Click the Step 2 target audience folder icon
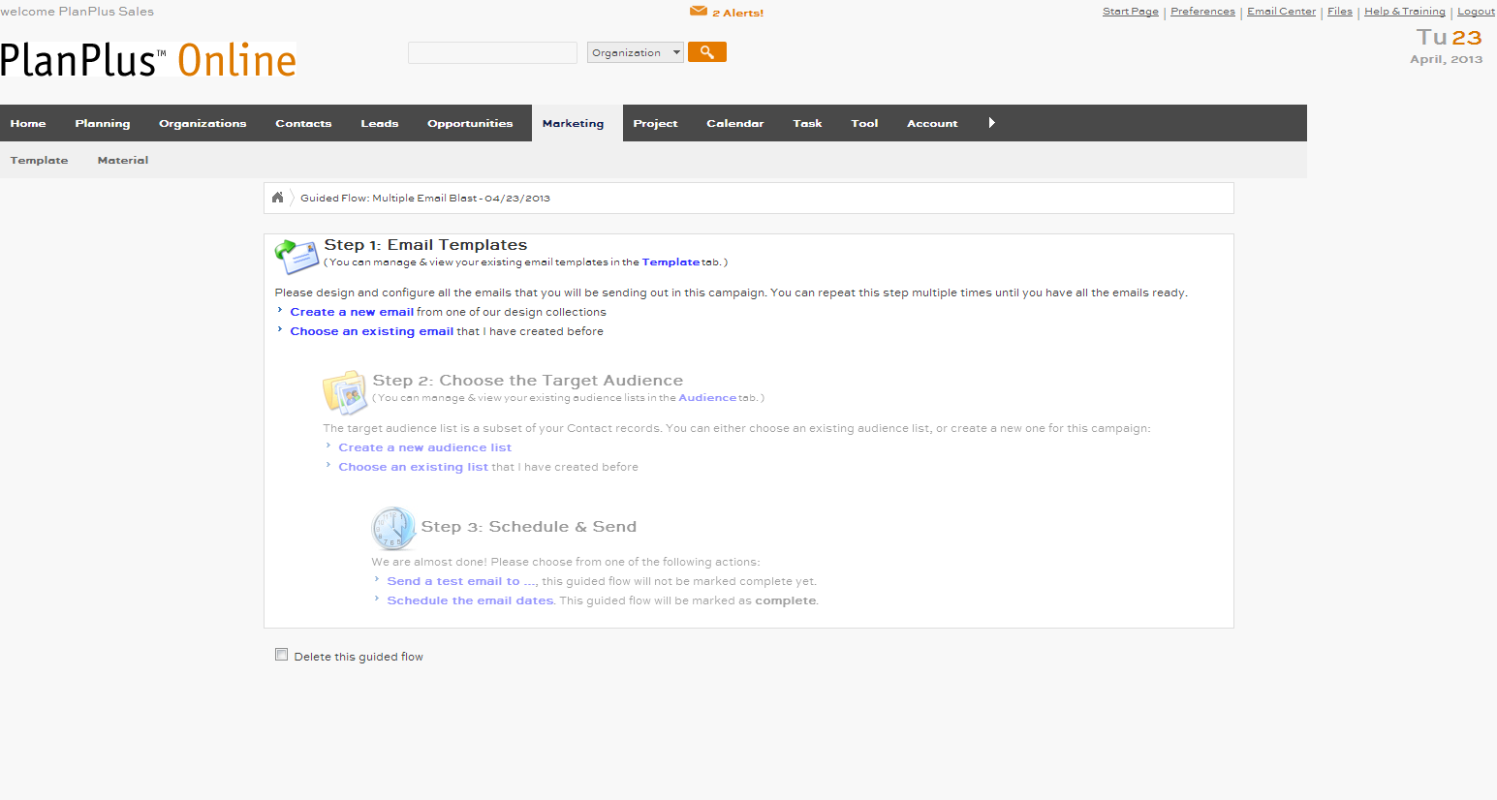This screenshot has width=1497, height=800. click(x=346, y=392)
